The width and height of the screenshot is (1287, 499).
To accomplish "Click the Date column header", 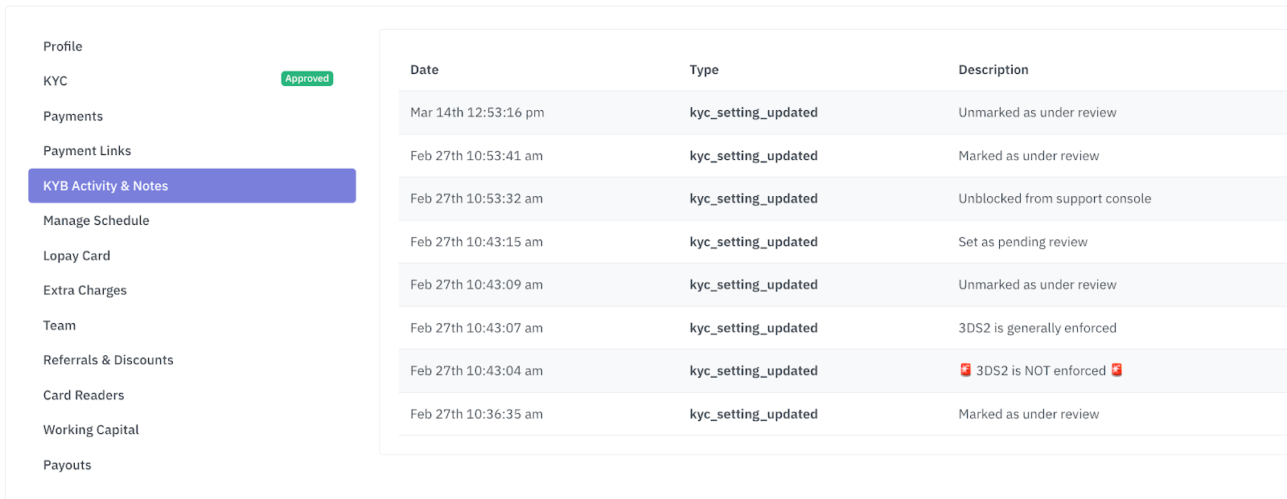I will pyautogui.click(x=425, y=70).
